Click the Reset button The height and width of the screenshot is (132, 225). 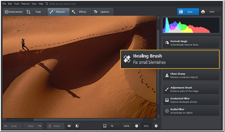(x=56, y=126)
